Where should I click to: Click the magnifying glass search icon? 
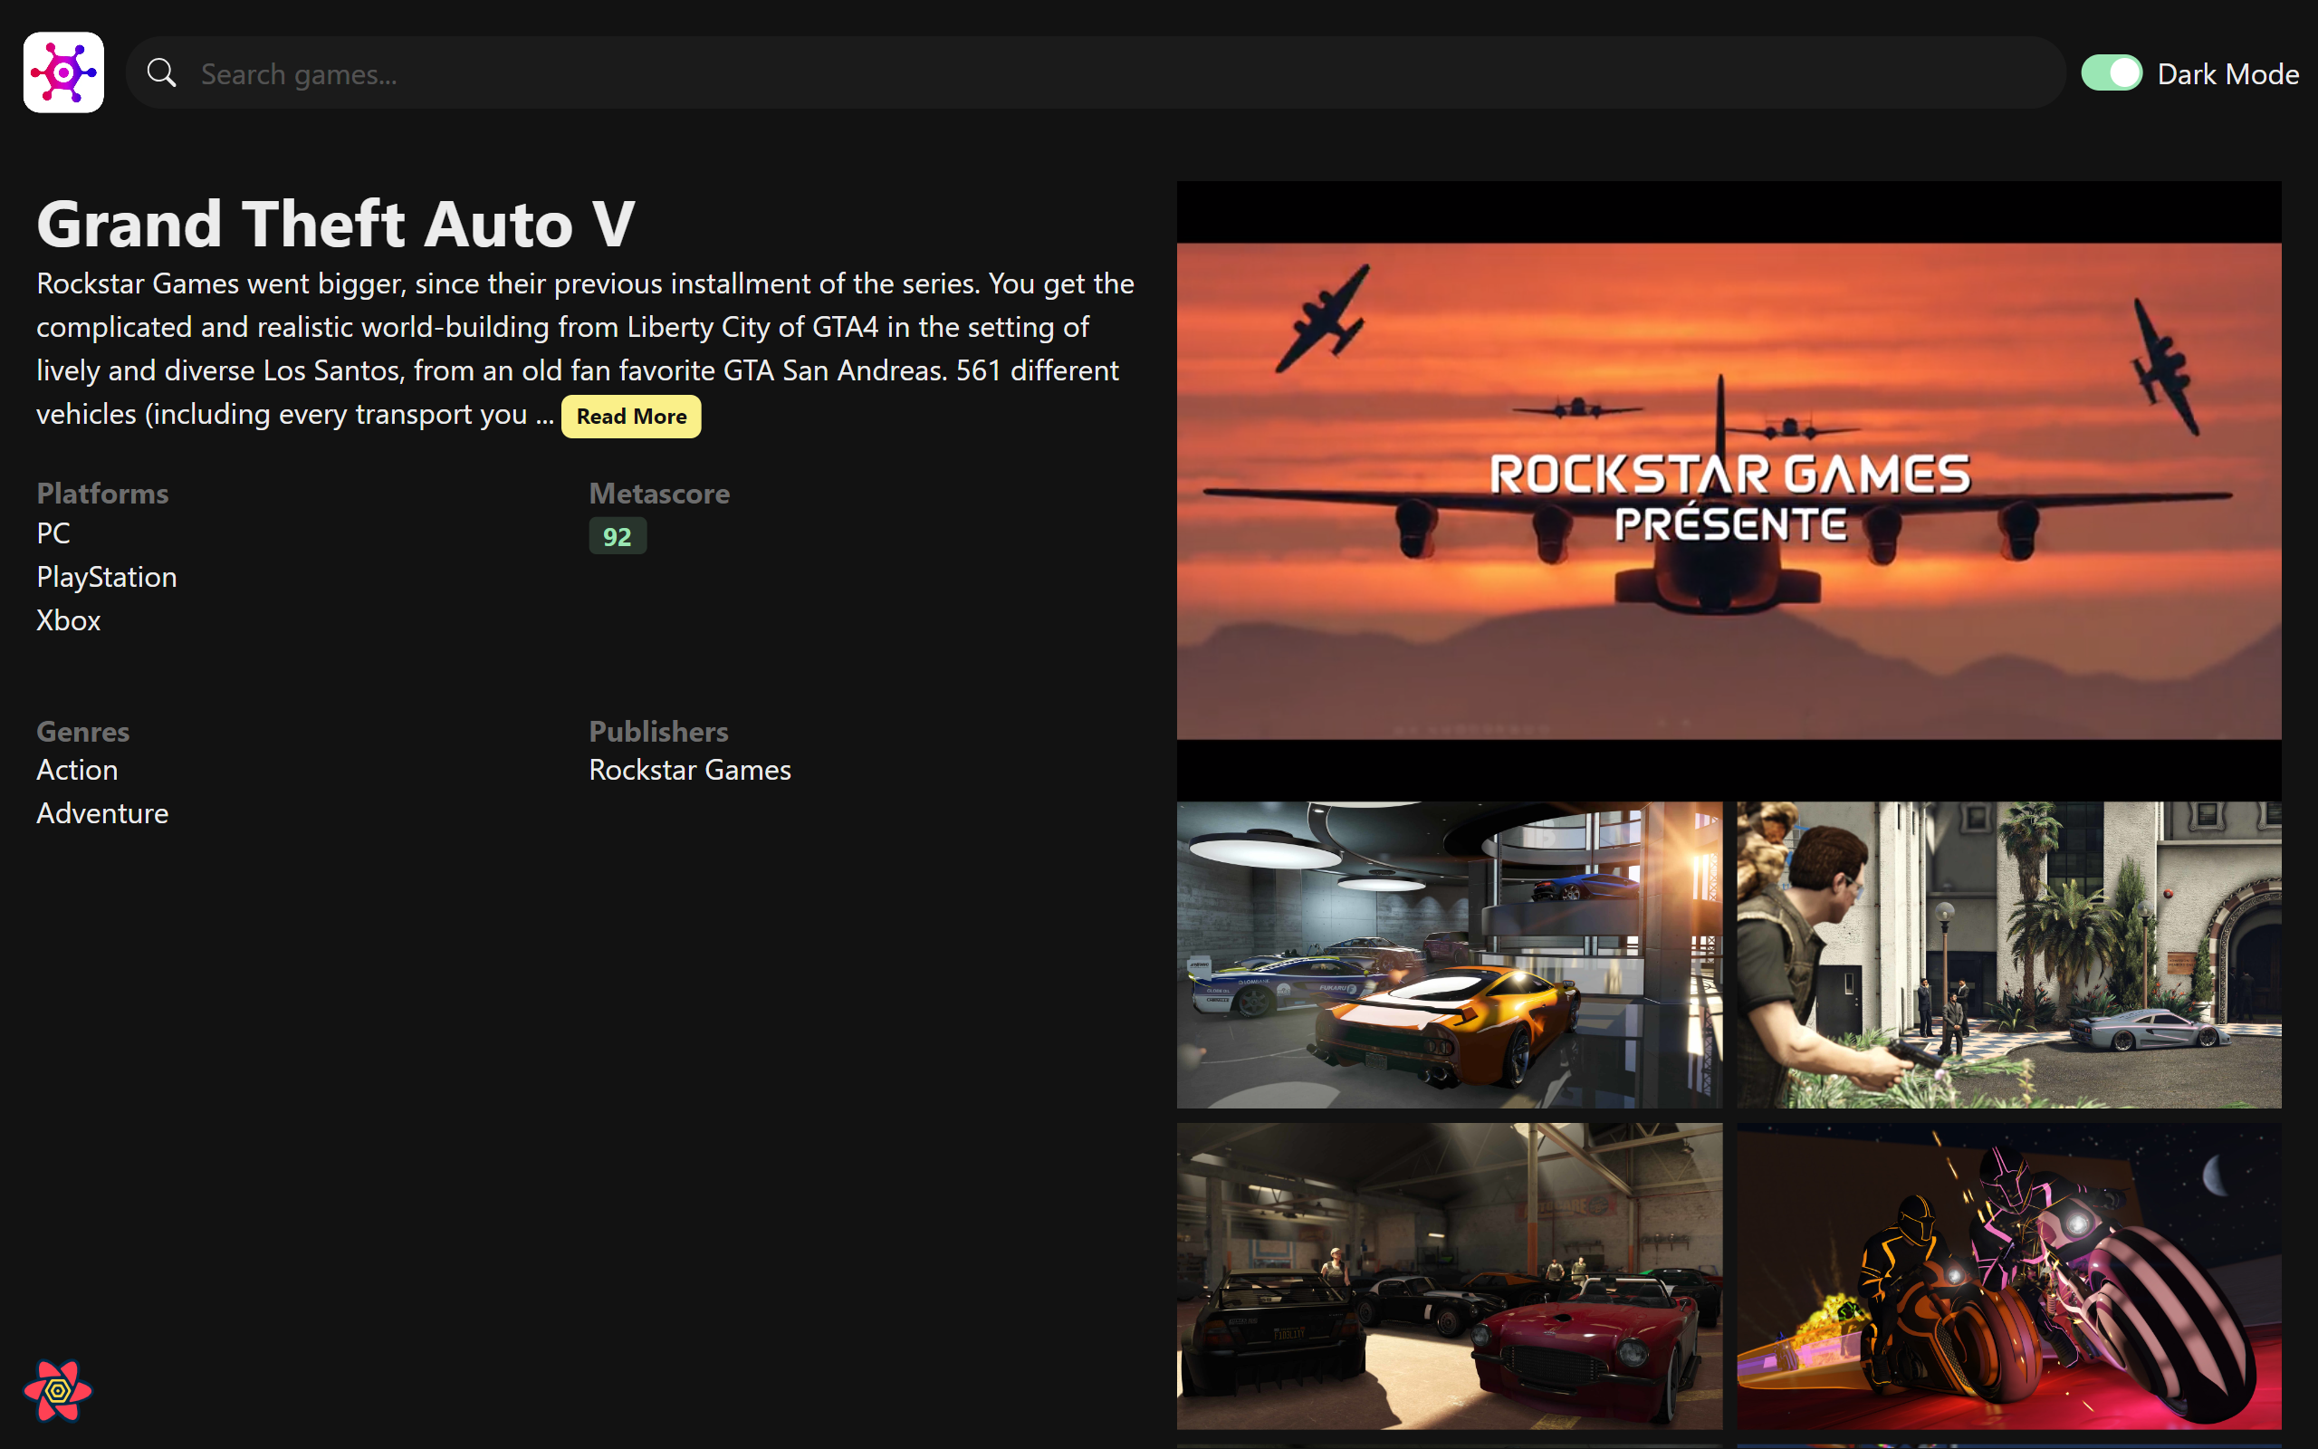[x=162, y=72]
